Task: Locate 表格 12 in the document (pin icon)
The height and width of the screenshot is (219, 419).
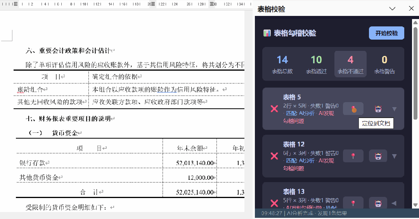Action: pos(353,156)
